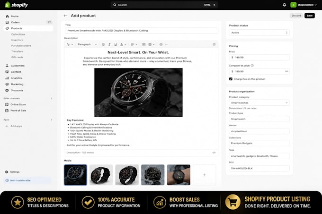Click the top search bar

point(164,5)
